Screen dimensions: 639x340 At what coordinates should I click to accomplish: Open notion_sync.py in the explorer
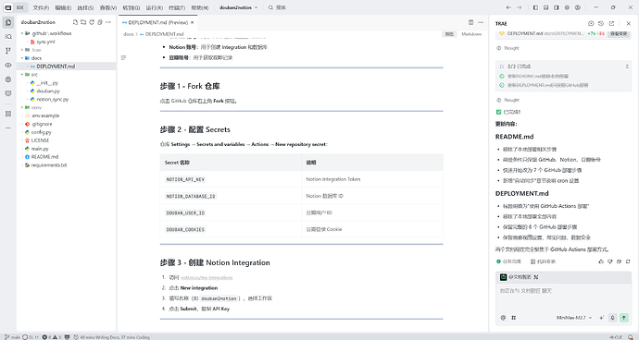coord(52,99)
